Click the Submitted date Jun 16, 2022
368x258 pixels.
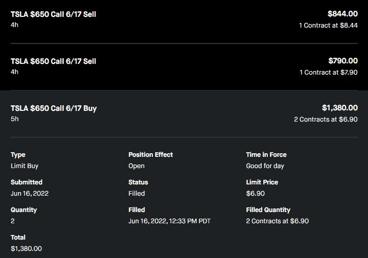click(x=30, y=194)
